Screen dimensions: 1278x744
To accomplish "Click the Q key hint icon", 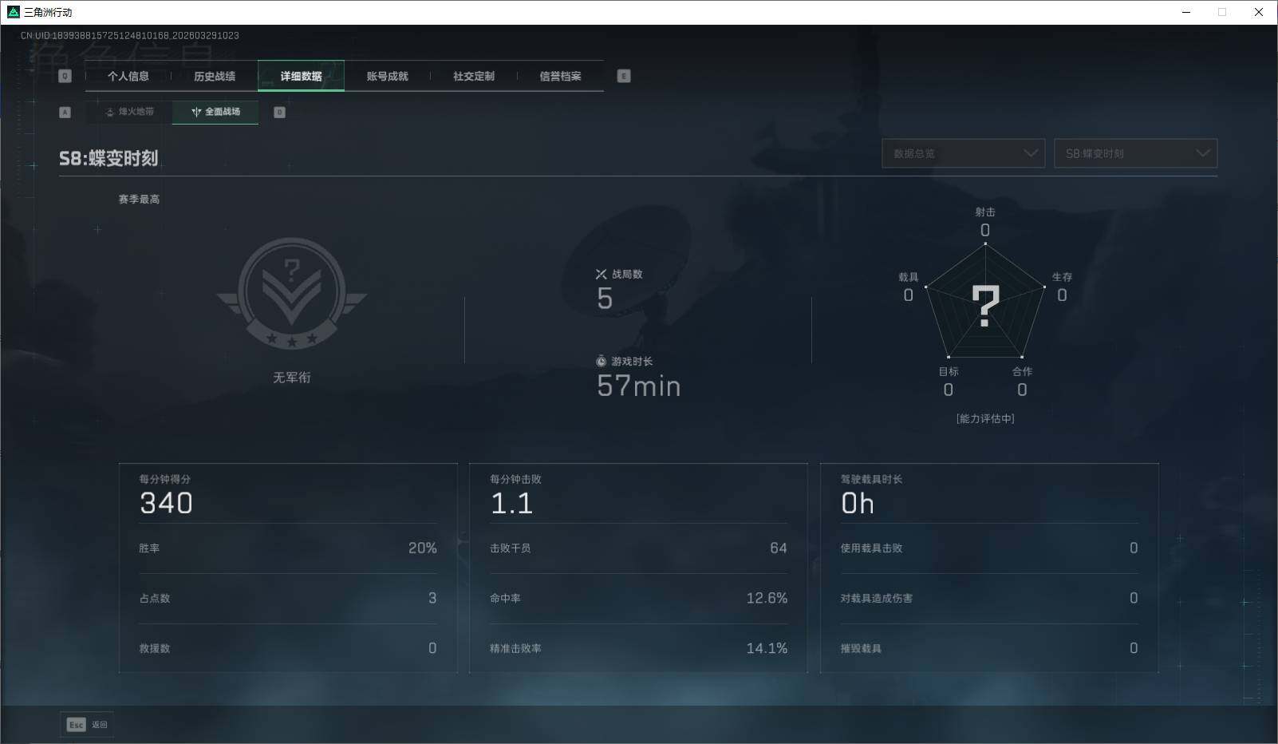I will 65,76.
